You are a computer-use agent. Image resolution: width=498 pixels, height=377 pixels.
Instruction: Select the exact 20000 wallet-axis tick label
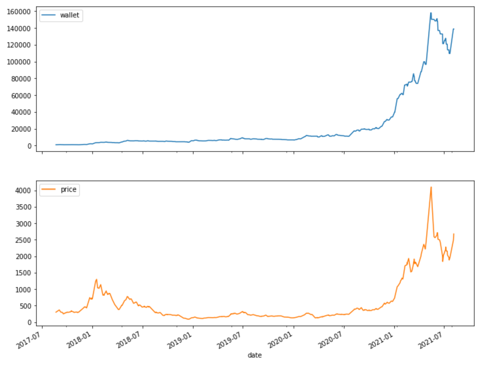21,129
